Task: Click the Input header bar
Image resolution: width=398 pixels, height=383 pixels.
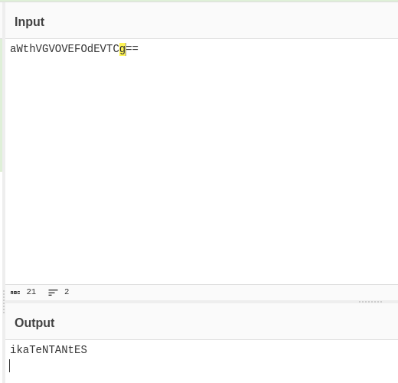Action: tap(201, 21)
